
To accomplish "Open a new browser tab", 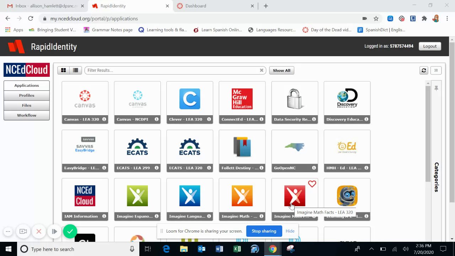I will pos(266,6).
